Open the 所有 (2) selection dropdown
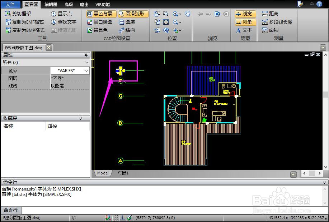This screenshot has height=222, width=329. click(x=45, y=62)
